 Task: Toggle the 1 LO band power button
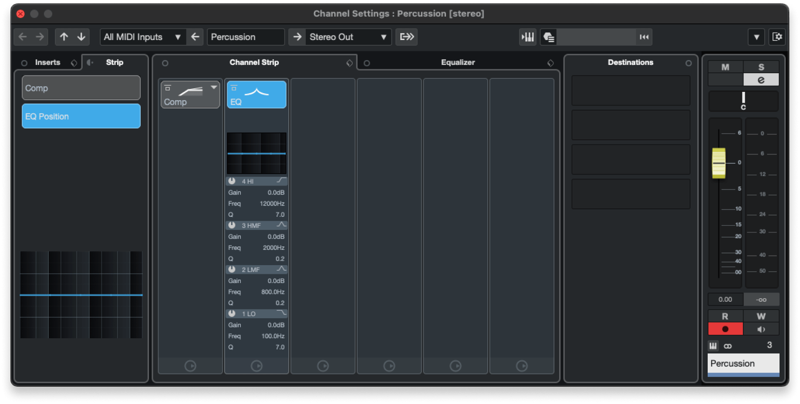coord(232,313)
